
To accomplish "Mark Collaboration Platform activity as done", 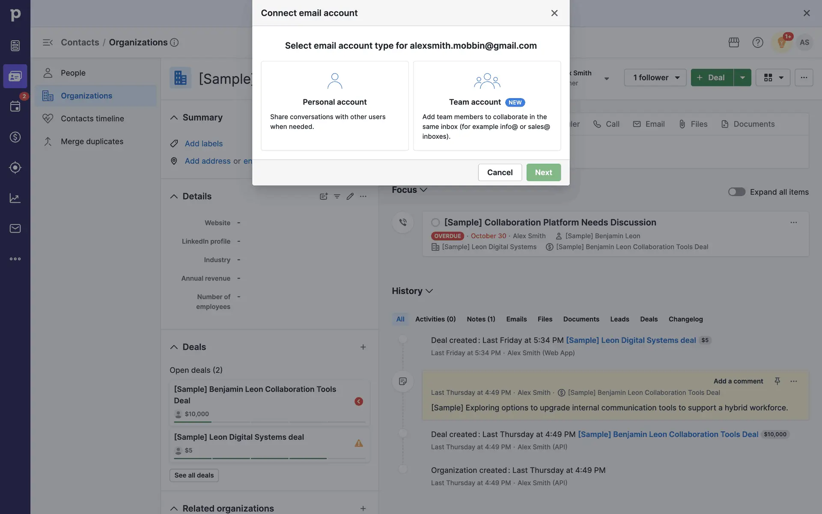I will [435, 222].
